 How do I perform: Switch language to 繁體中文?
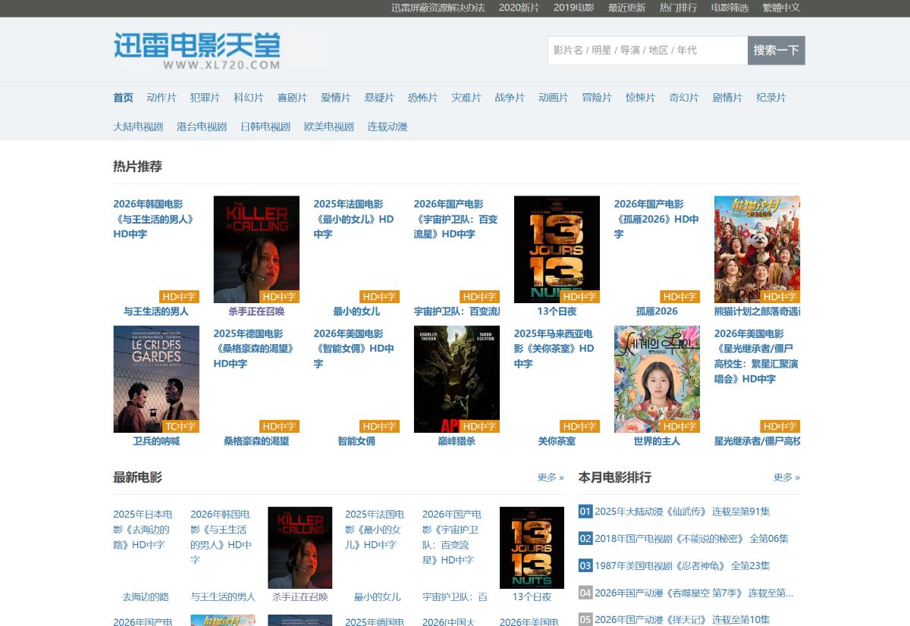[781, 8]
